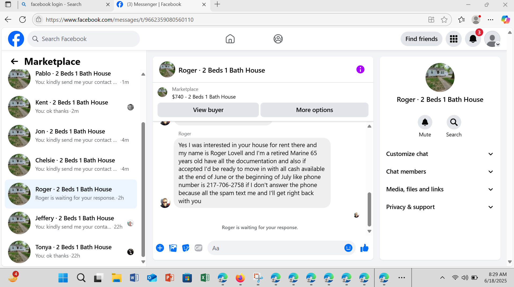The height and width of the screenshot is (287, 514).
Task: Expand Chat members section
Action: (440, 172)
